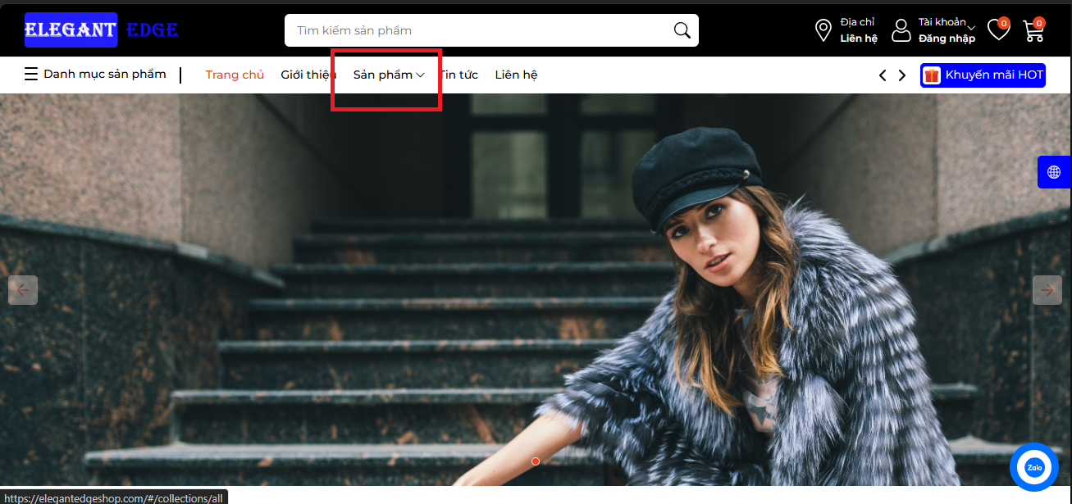Click the blue globe language icon
This screenshot has height=504, width=1072.
pos(1054,172)
